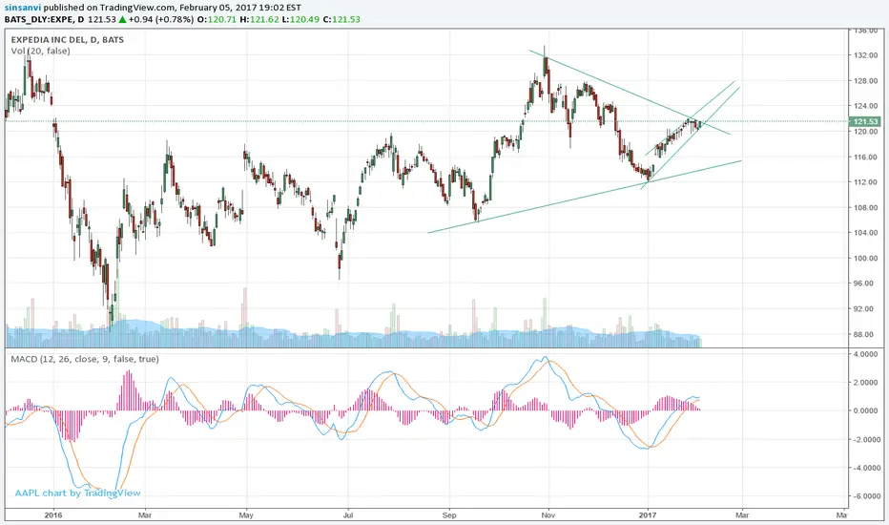Click the Sep time axis label
Screen dimensions: 889x525
pyautogui.click(x=449, y=515)
